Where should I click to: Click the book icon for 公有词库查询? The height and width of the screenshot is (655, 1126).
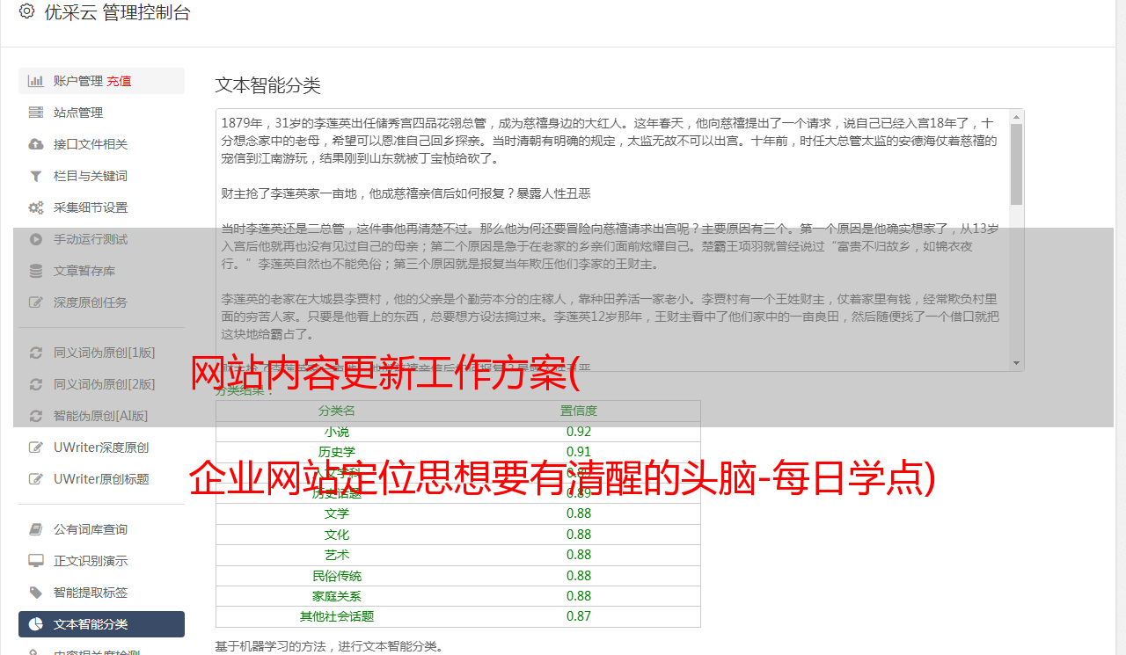[36, 529]
